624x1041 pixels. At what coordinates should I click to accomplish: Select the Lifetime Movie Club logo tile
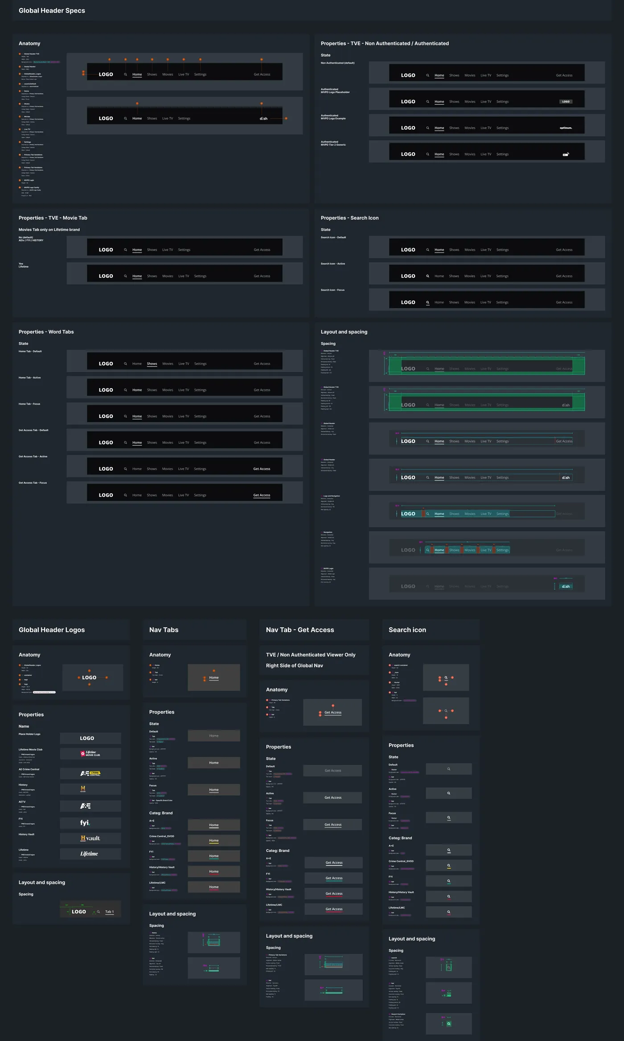90,754
